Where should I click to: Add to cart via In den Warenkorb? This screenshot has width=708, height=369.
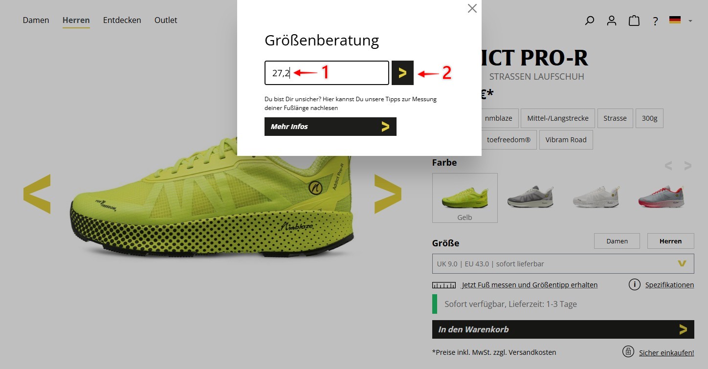(x=563, y=329)
